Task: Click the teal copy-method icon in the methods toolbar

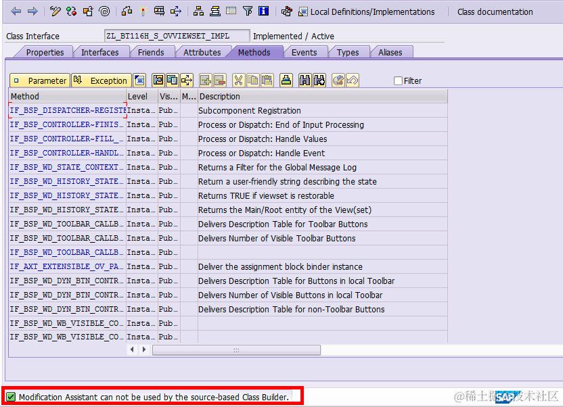Action: tap(173, 80)
